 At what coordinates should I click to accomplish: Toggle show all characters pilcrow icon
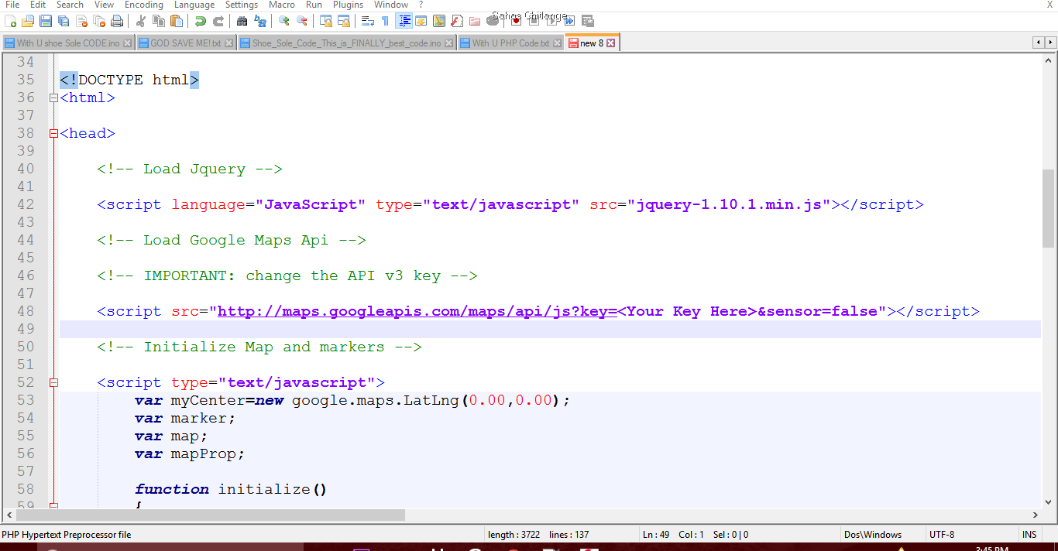(x=385, y=21)
